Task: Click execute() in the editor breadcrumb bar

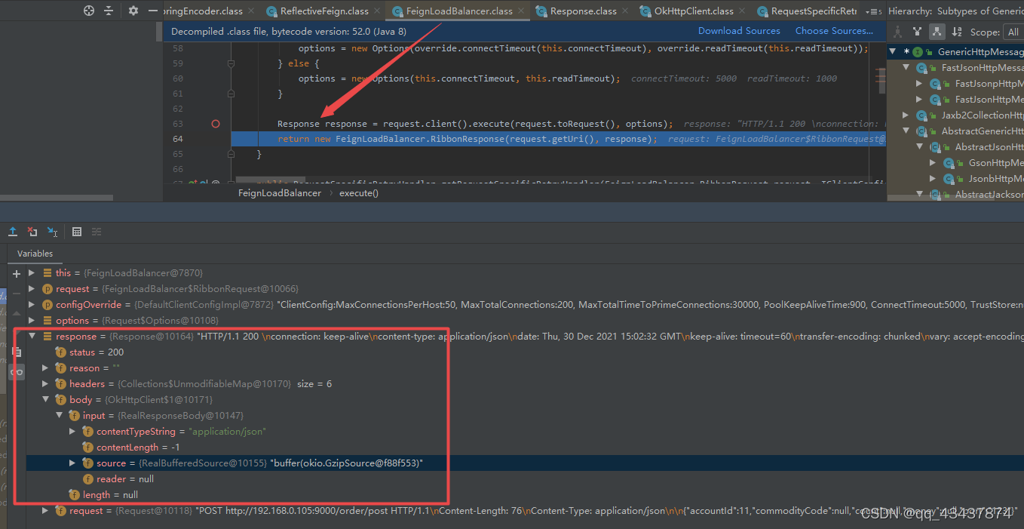Action: point(358,192)
